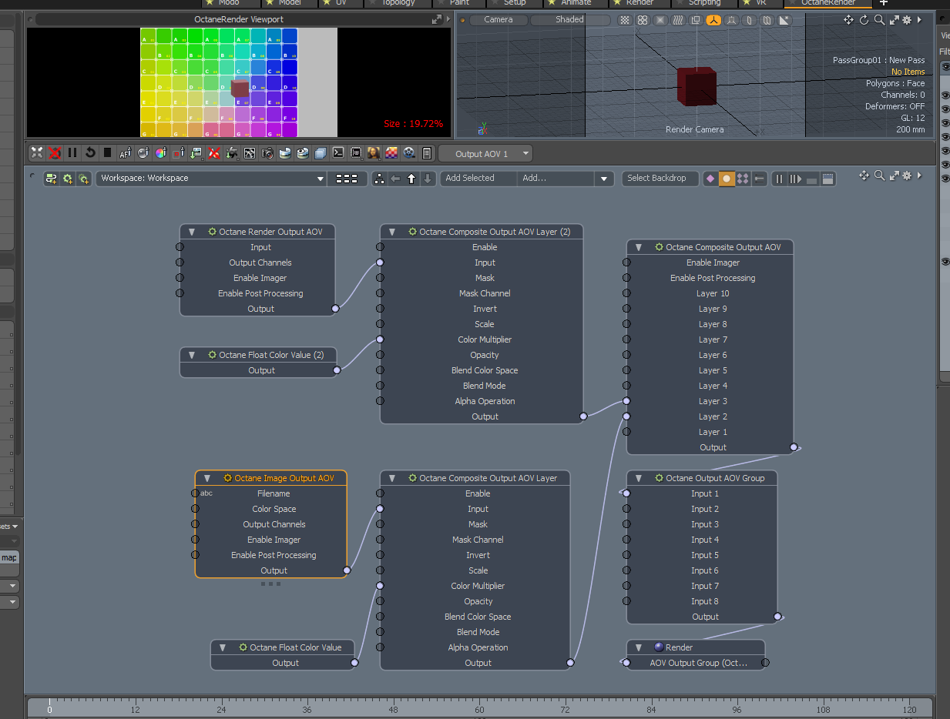The height and width of the screenshot is (719, 950).
Task: Pause the Octane render
Action: [x=72, y=153]
